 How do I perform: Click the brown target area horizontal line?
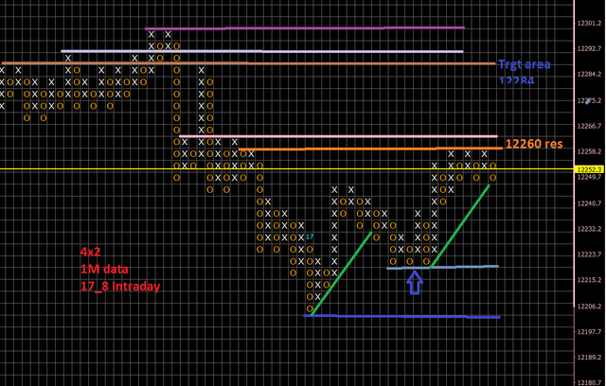(284, 63)
